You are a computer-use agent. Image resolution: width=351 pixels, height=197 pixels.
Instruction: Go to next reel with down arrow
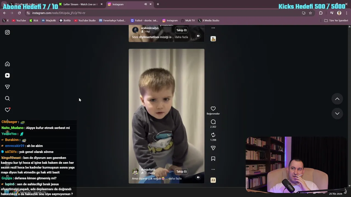pyautogui.click(x=337, y=114)
